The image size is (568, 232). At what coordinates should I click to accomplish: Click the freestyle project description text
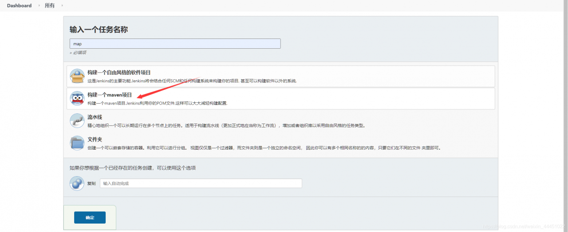click(192, 81)
